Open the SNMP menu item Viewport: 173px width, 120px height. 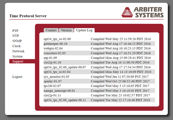[x=17, y=41]
